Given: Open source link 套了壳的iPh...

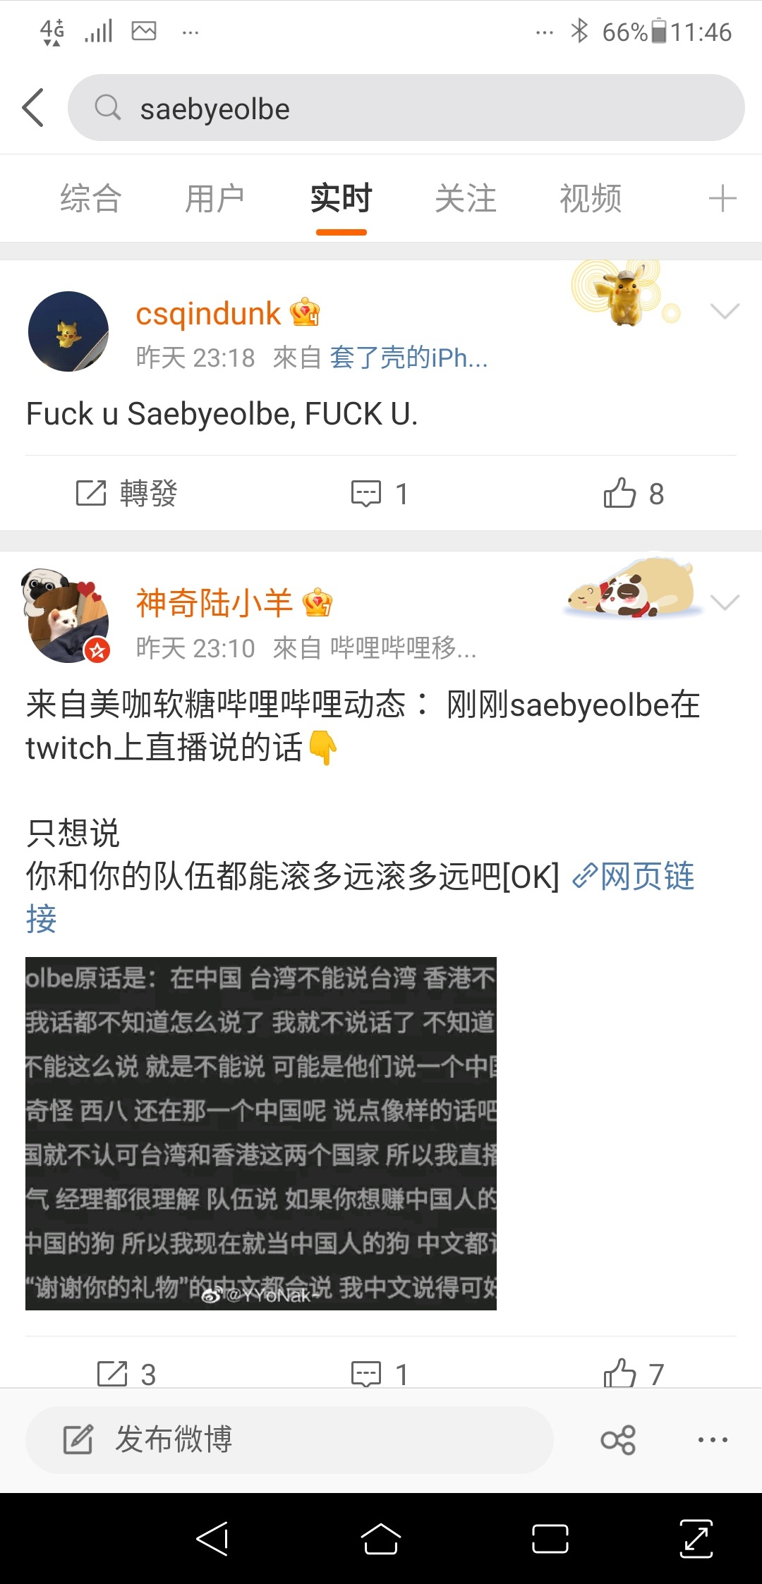Looking at the screenshot, I should point(409,358).
